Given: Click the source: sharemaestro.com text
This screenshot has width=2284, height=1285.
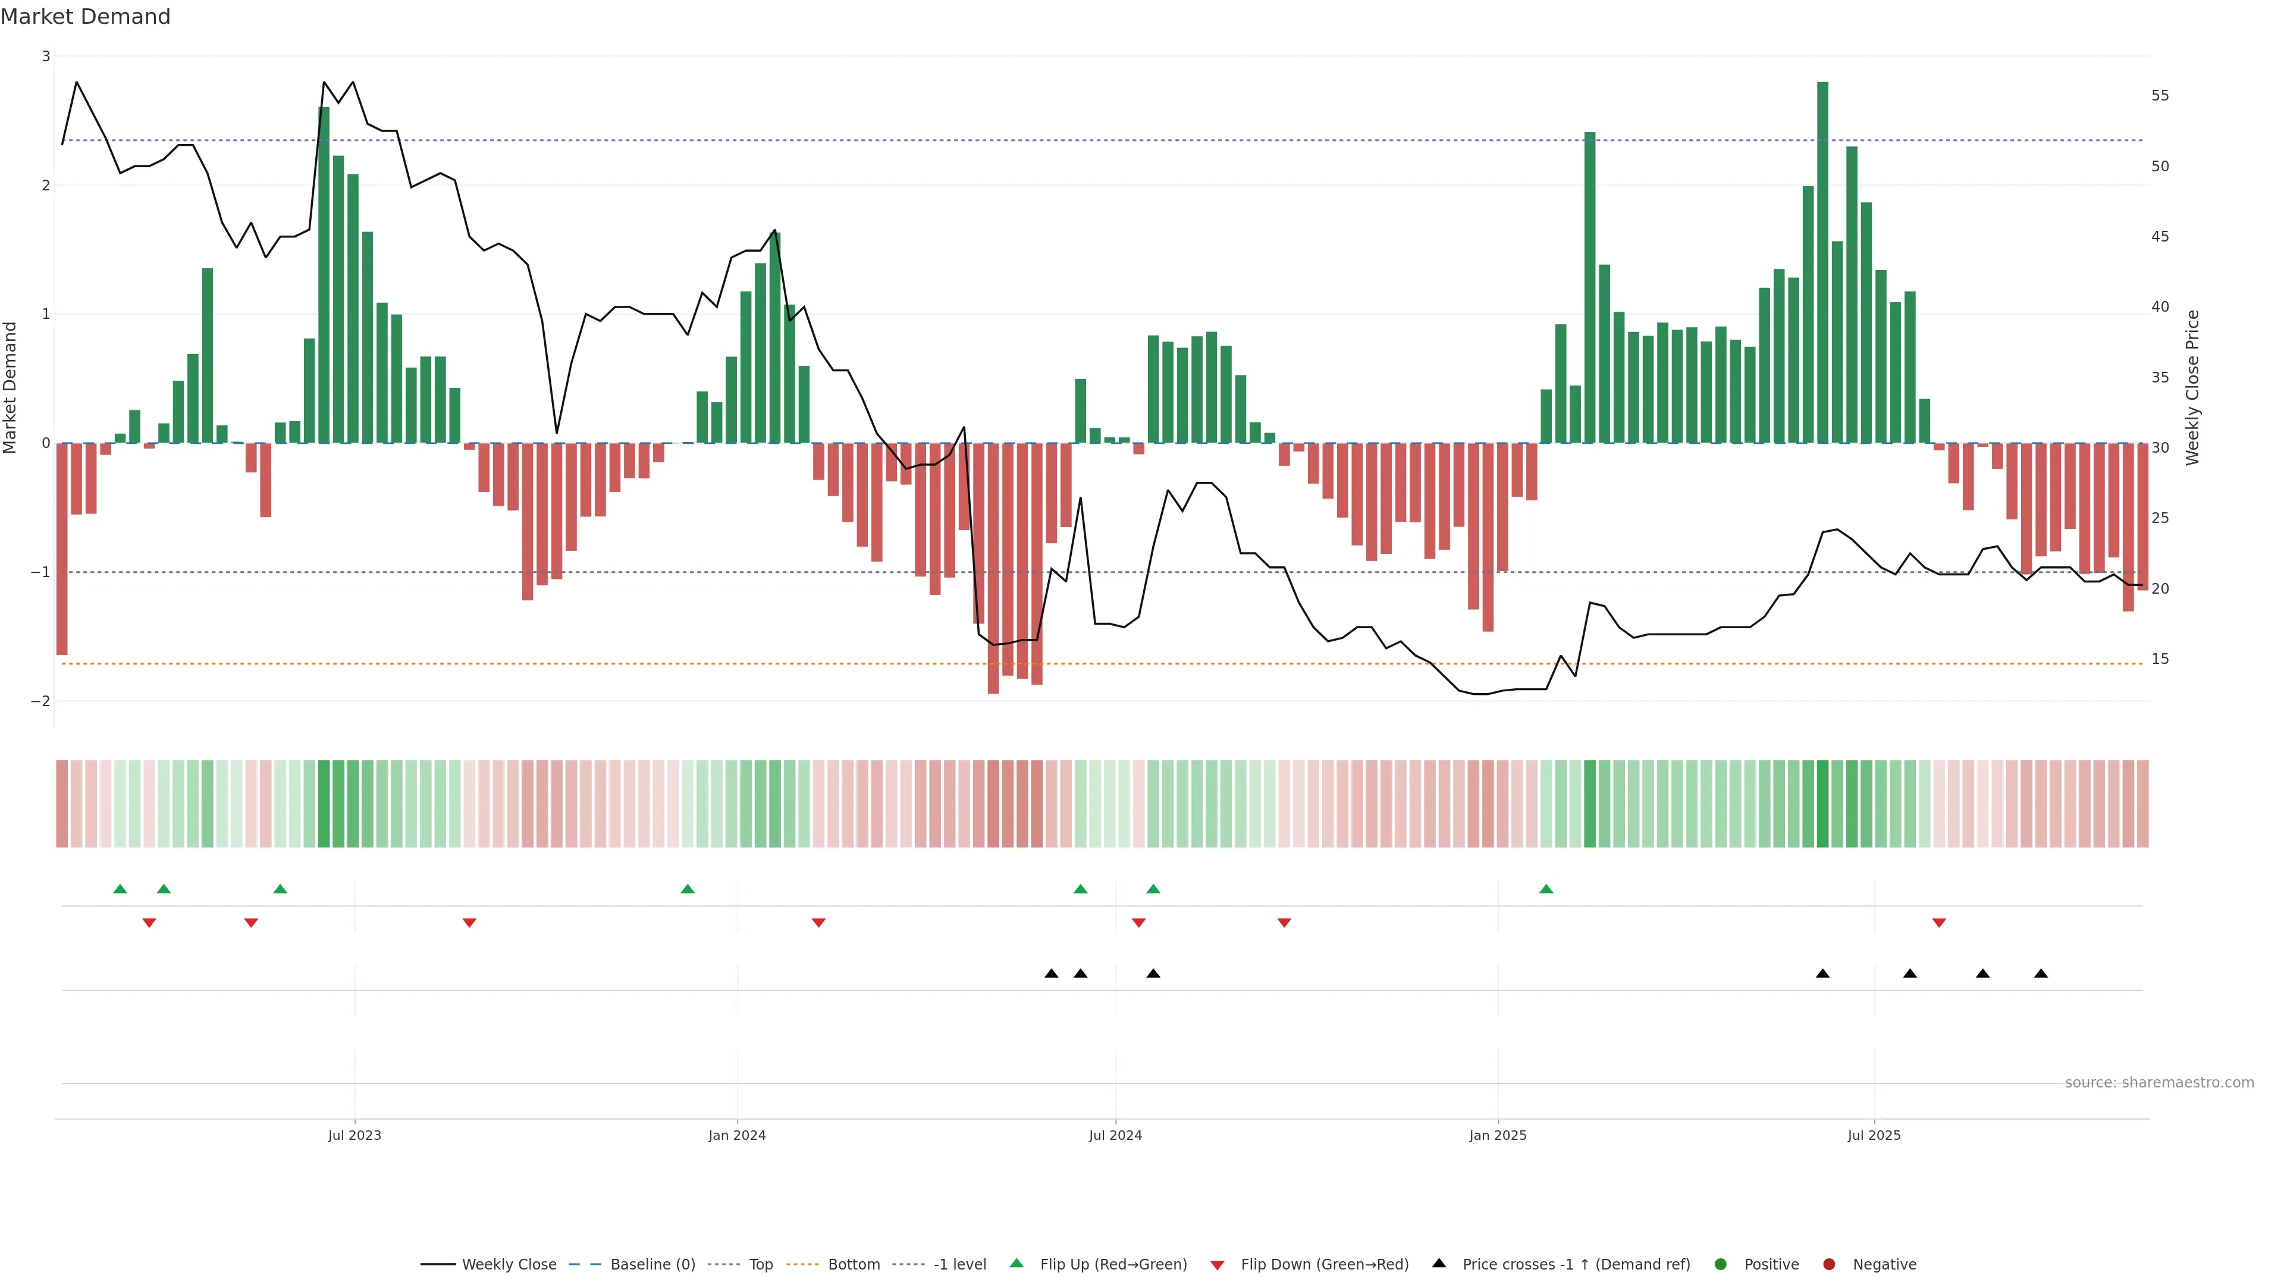Looking at the screenshot, I should (2159, 1083).
